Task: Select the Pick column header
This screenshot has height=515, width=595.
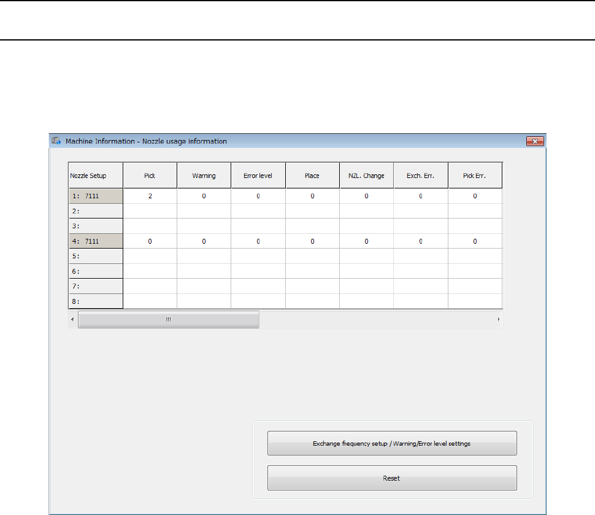Action: [x=150, y=176]
